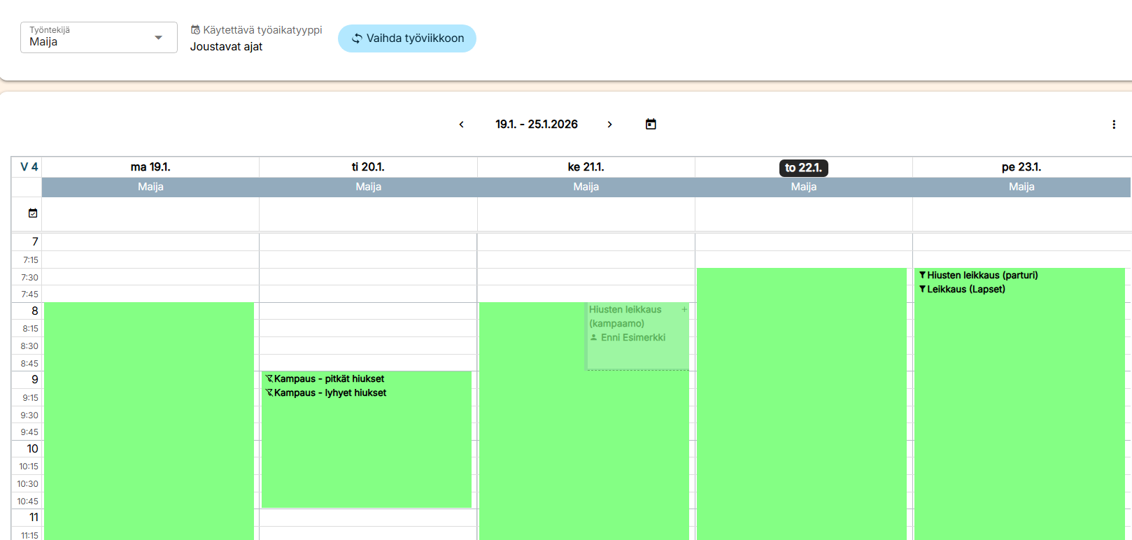1132x540 pixels.
Task: Click Tuesday's green Kampaus availability block
Action: pyautogui.click(x=366, y=455)
